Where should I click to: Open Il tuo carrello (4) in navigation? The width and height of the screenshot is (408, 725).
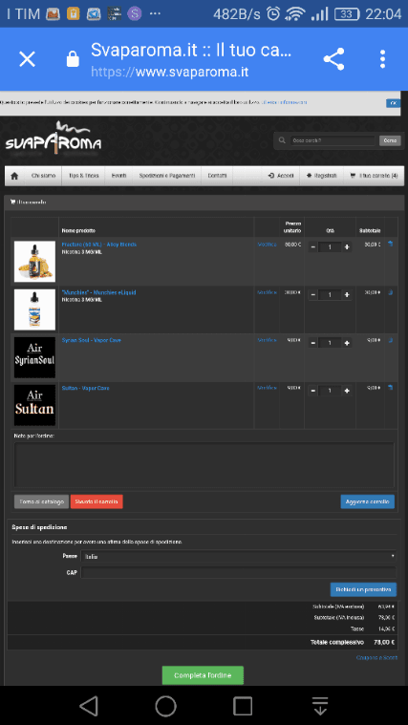click(374, 176)
